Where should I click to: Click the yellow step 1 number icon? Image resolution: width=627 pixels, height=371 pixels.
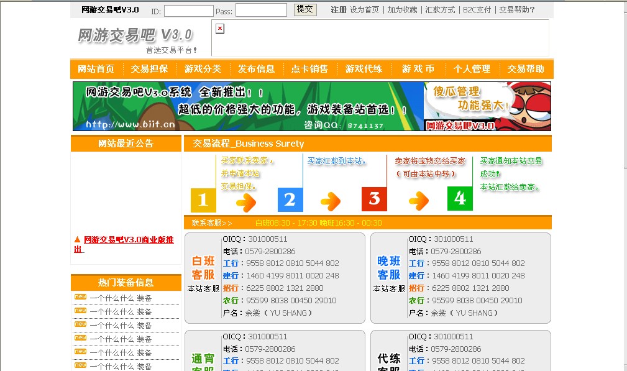[x=203, y=200]
